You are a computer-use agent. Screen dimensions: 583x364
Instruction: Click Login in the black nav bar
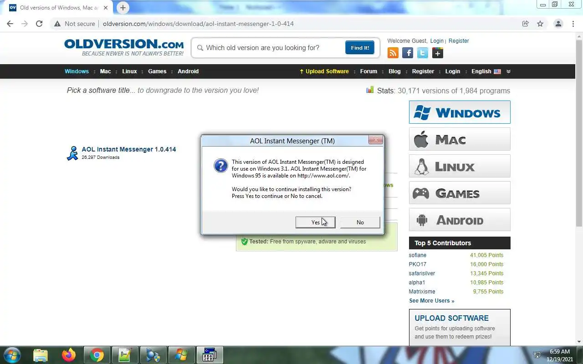point(452,71)
